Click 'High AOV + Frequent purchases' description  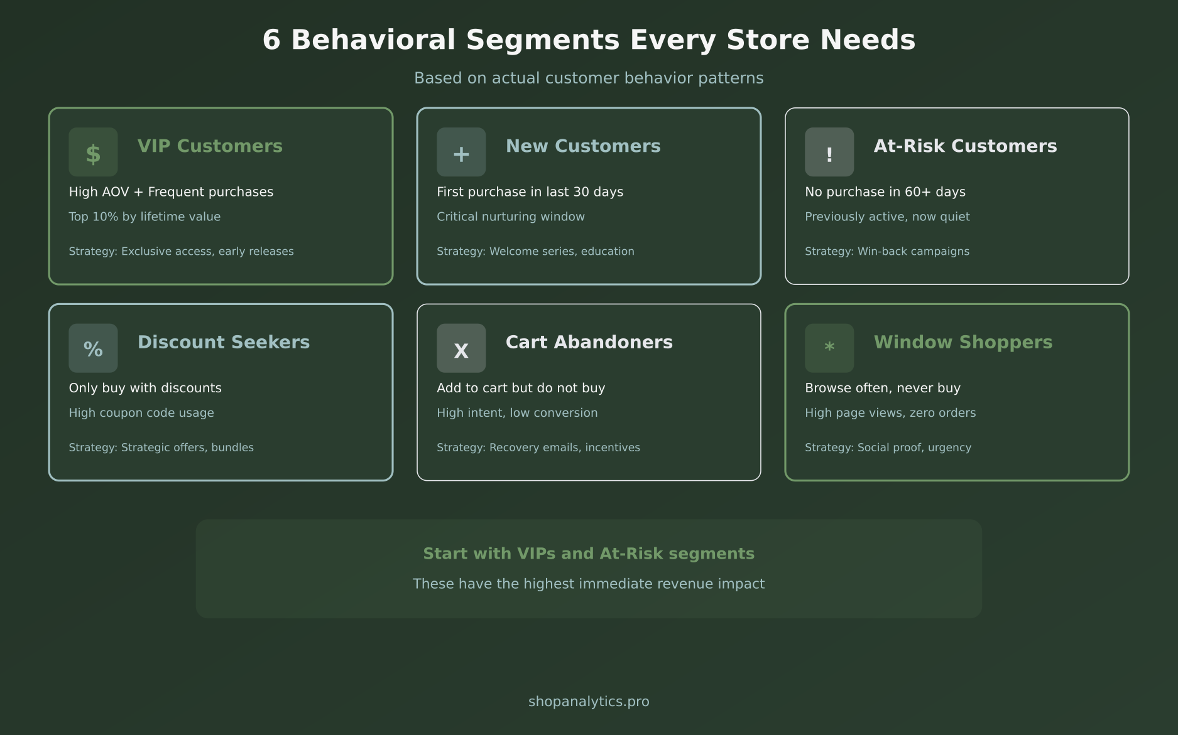pos(171,191)
